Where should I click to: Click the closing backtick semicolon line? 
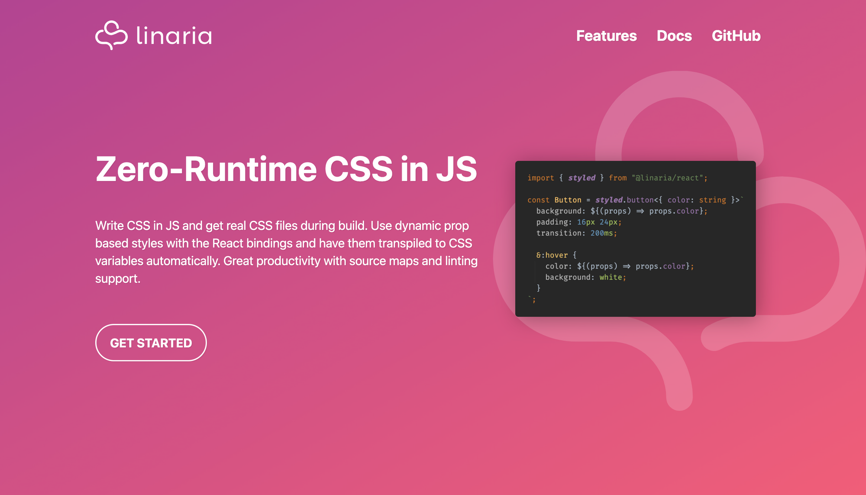[x=532, y=299]
